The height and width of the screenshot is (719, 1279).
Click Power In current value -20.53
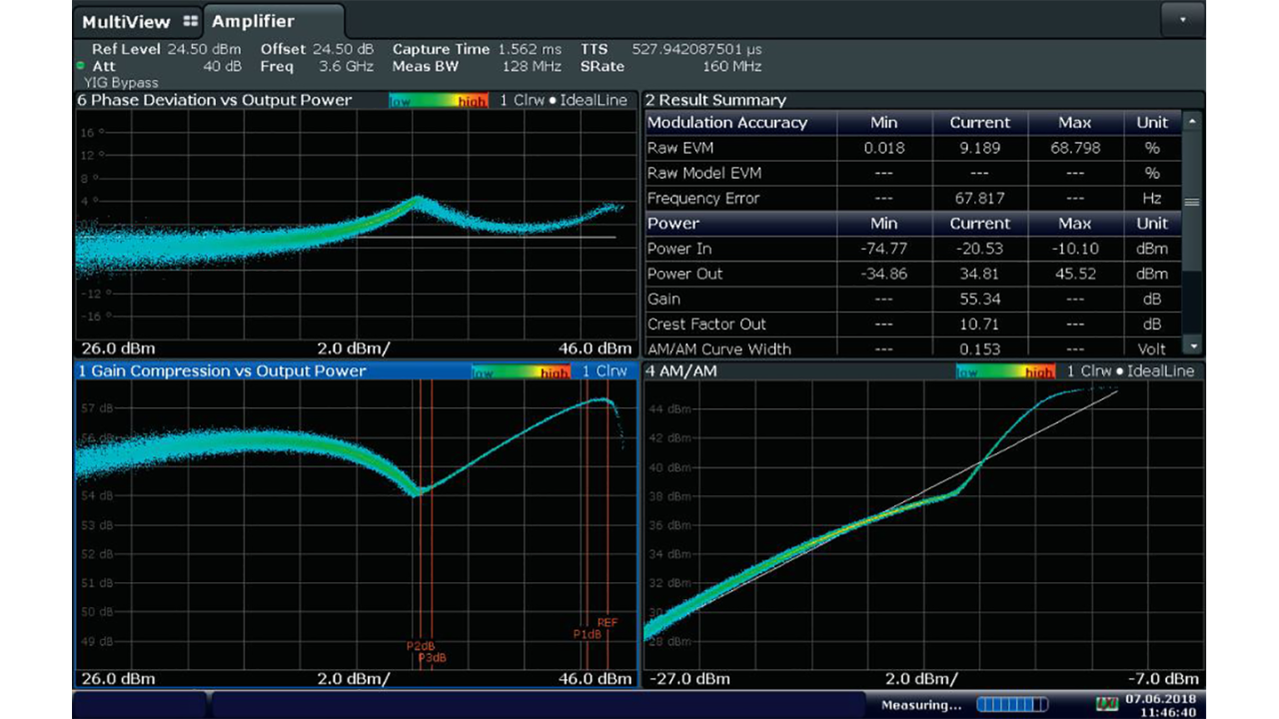(x=979, y=249)
